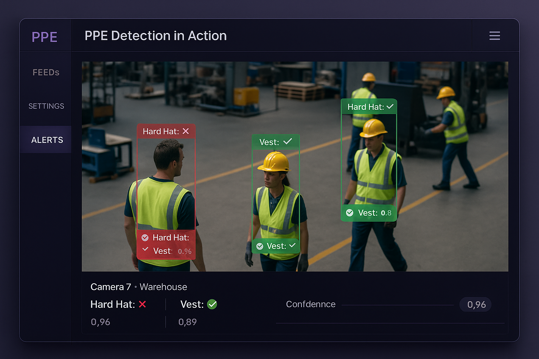Click the red X on the Hard Hat overlay label
539x359 pixels.
click(186, 131)
